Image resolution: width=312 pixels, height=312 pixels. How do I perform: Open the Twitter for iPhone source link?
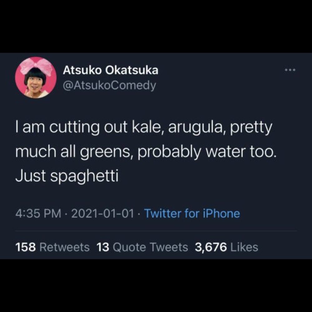(x=192, y=214)
